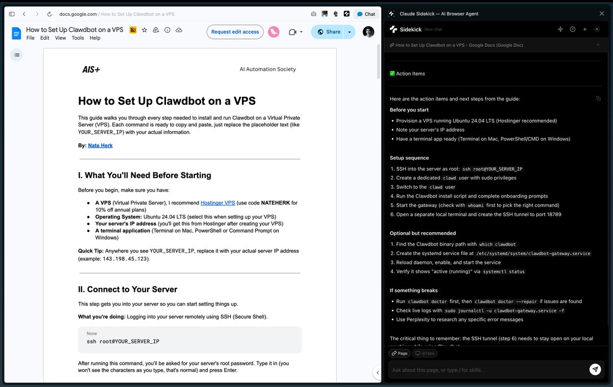The width and height of the screenshot is (613, 387).
Task: Open the browser Chat button
Action: point(366,14)
